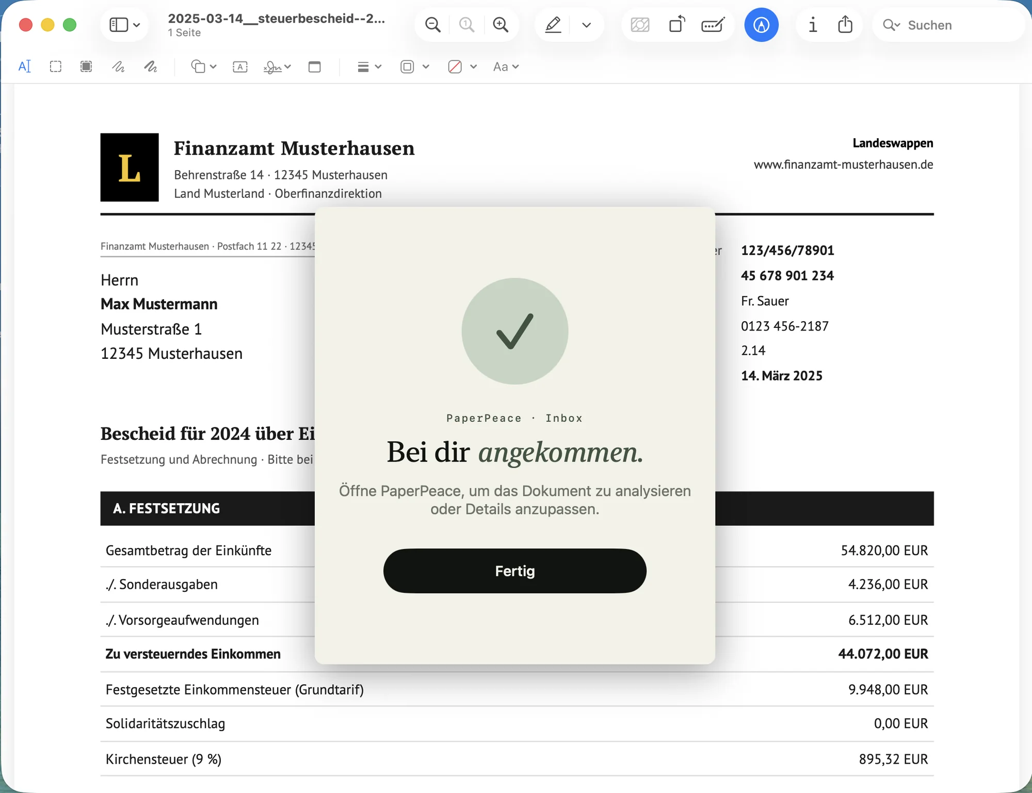The width and height of the screenshot is (1032, 793).
Task: Click www.finanzamt-musterhausen.de link text
Action: [843, 164]
